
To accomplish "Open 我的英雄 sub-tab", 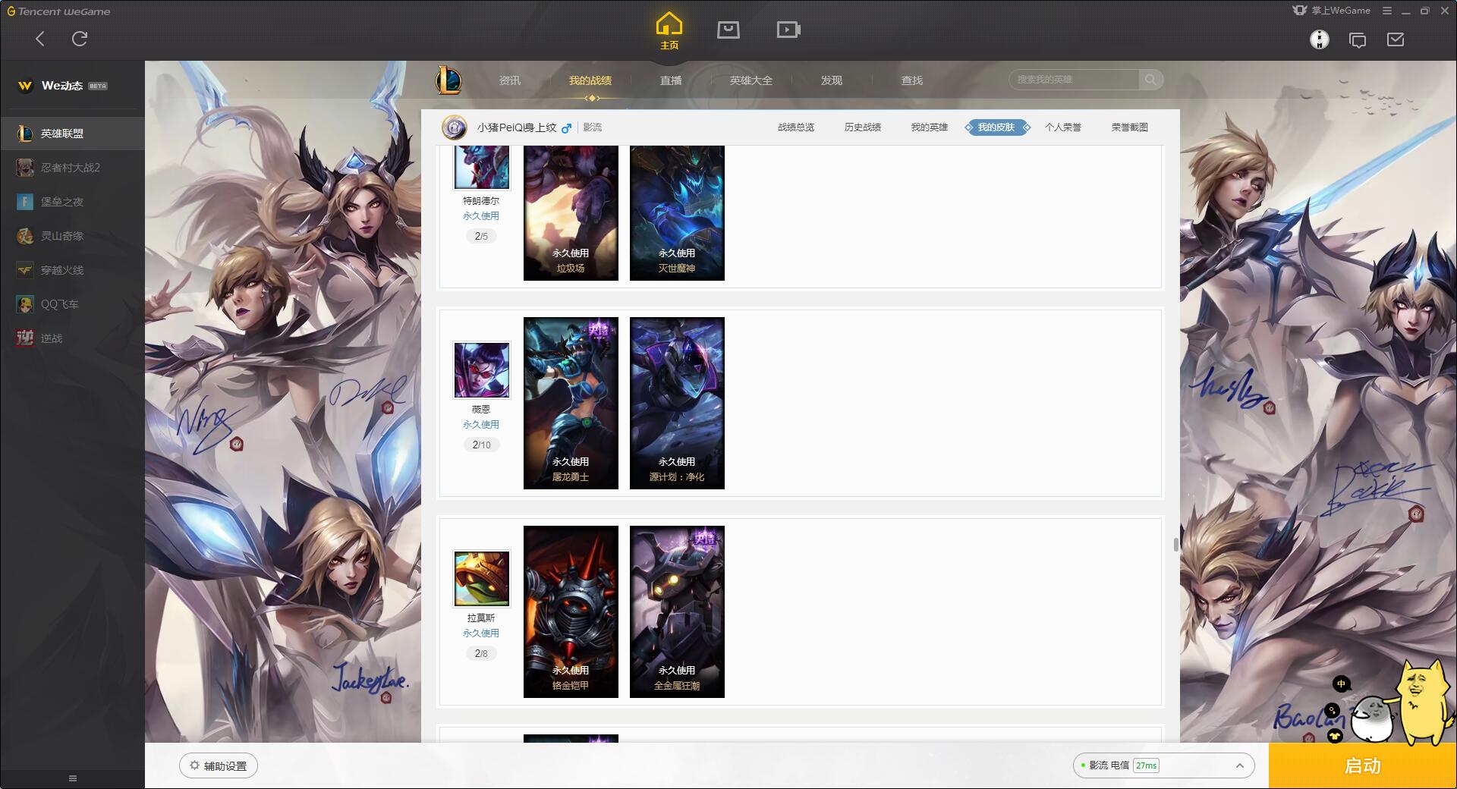I will [x=930, y=127].
